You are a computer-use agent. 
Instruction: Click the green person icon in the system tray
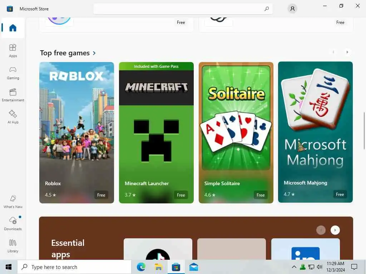303,267
